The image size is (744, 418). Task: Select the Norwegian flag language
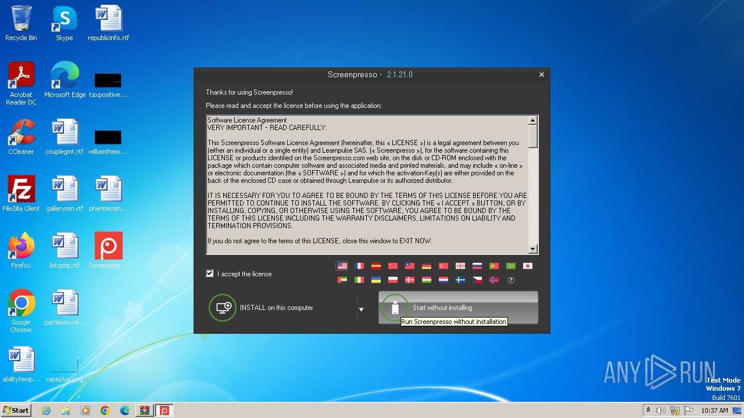(494, 280)
